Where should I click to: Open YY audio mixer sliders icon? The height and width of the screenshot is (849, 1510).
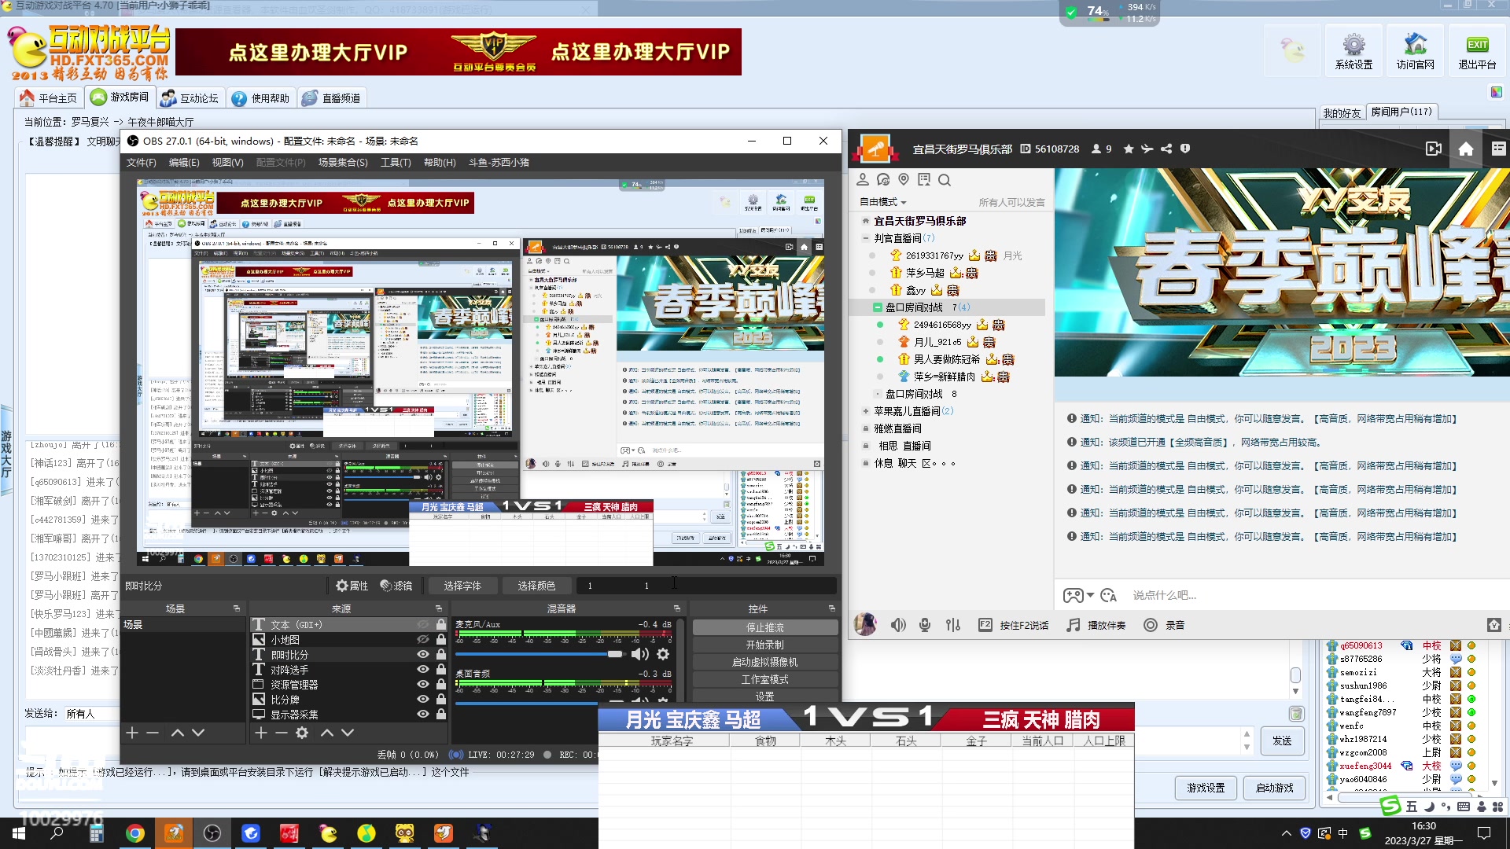(x=953, y=625)
